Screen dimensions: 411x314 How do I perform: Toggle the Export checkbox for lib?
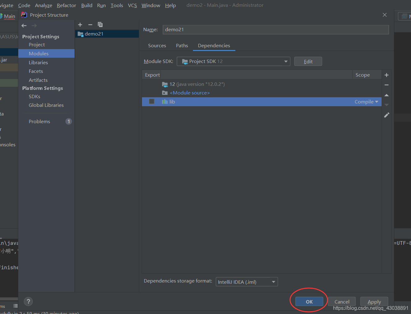[152, 102]
